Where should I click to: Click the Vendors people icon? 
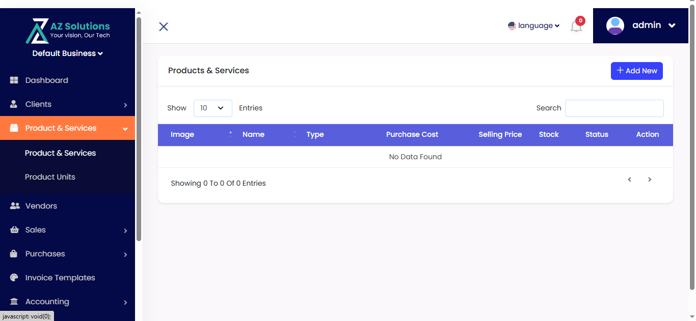coord(15,206)
